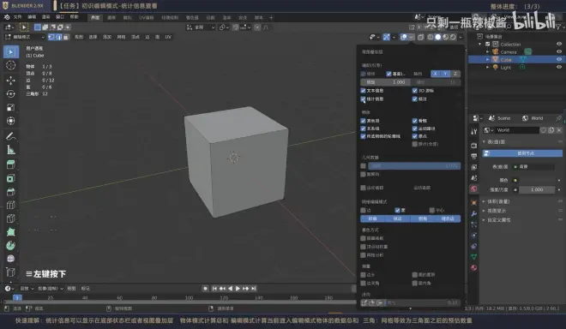Hide the Cube in outliner via eye

[559, 59]
